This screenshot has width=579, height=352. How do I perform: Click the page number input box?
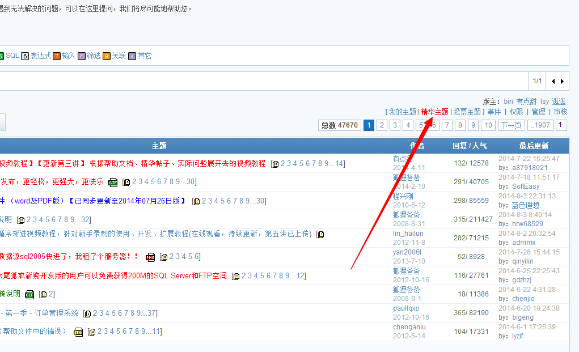point(561,125)
